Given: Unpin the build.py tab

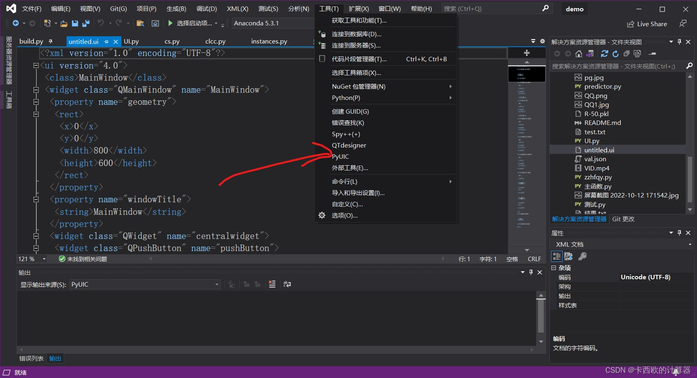Looking at the screenshot, I should (x=50, y=41).
